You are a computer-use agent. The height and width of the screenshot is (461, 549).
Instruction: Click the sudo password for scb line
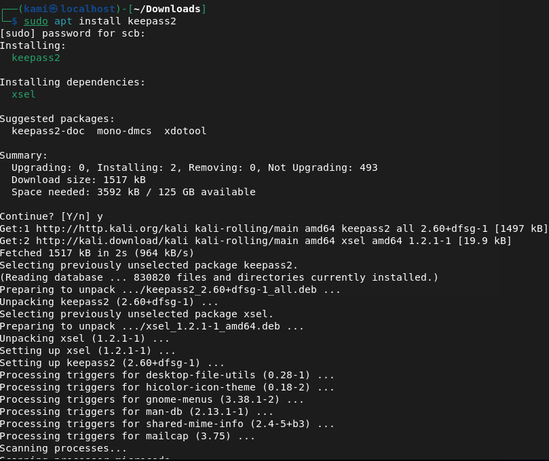pos(73,33)
